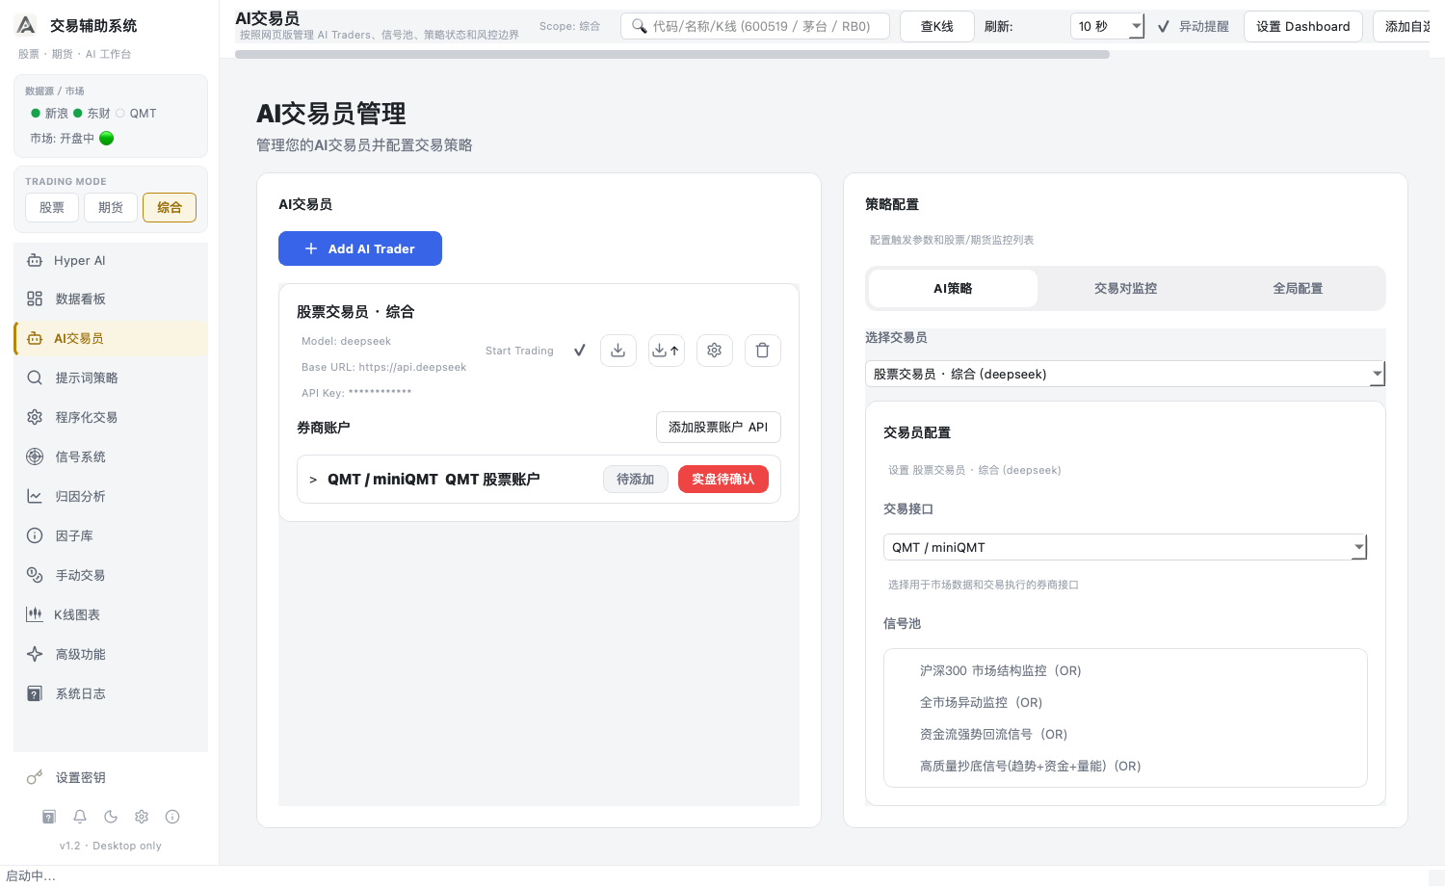The height and width of the screenshot is (886, 1445).
Task: Click the 查K线 button
Action: (937, 26)
